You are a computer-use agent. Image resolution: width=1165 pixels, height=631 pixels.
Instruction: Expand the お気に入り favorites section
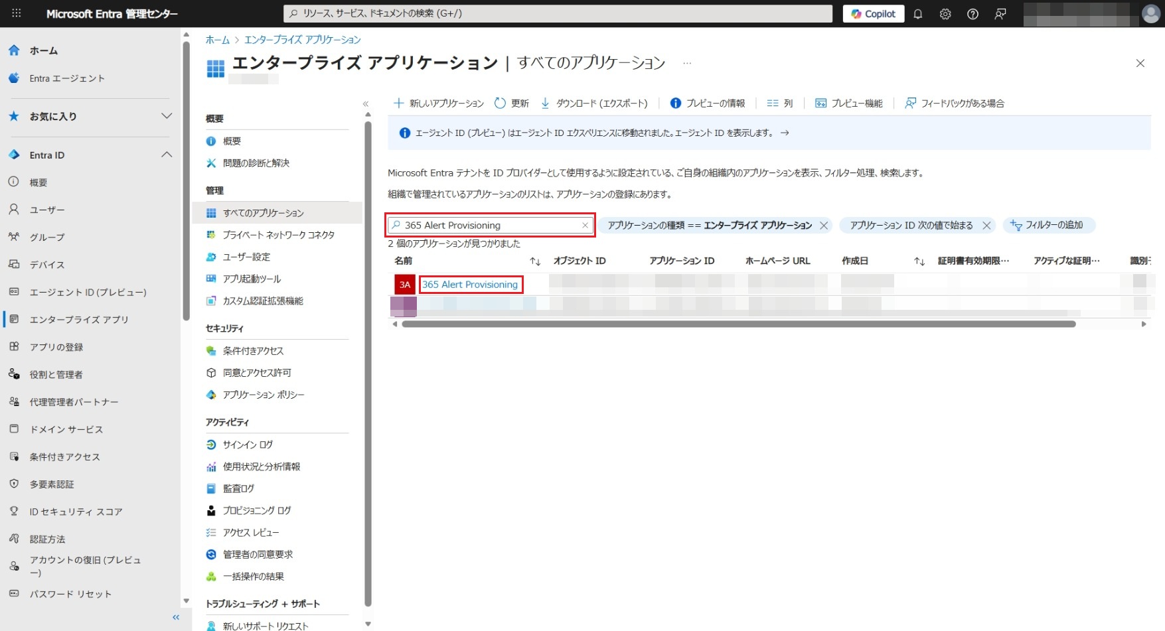167,116
